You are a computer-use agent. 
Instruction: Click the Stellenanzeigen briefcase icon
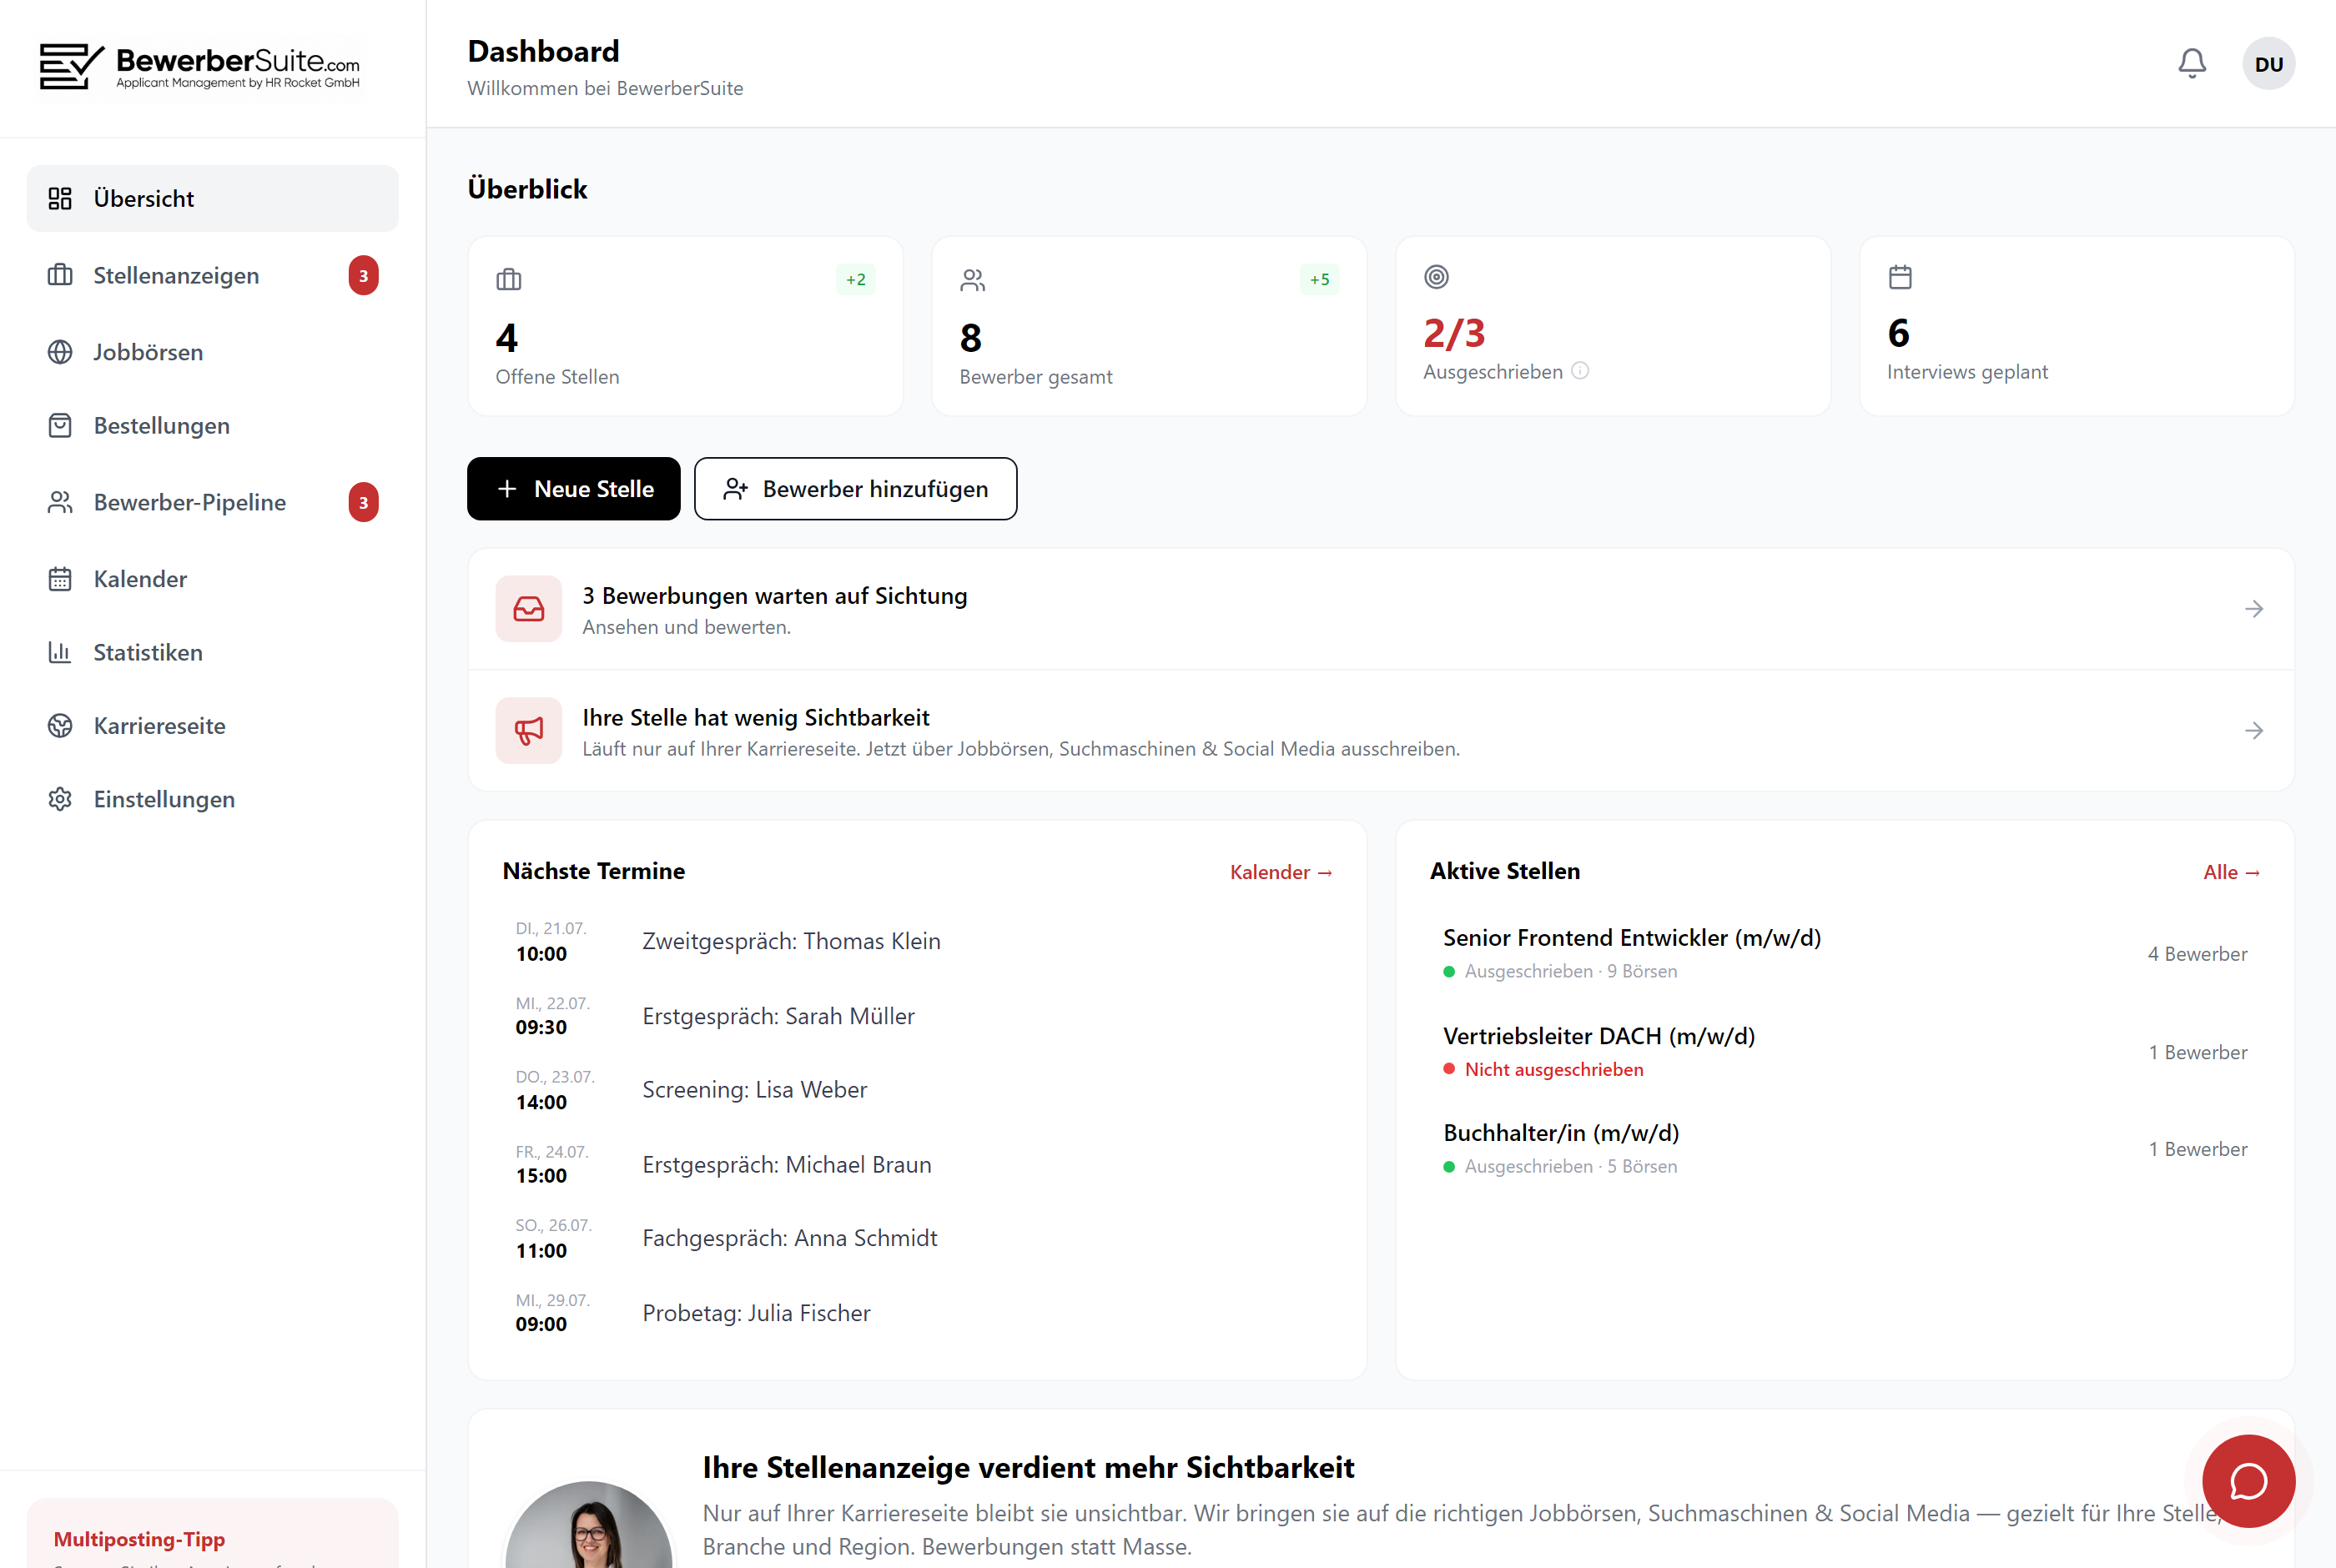(60, 275)
